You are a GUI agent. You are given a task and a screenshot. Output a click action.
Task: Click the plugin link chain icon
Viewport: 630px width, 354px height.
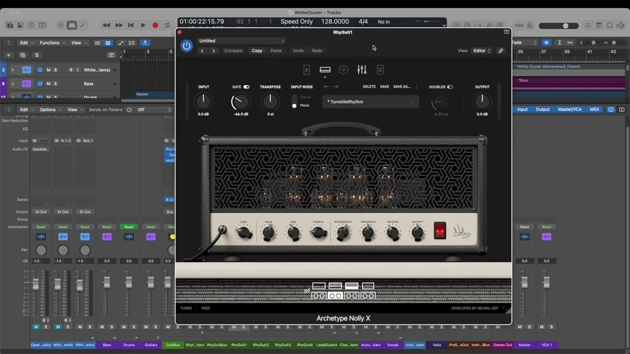tap(501, 51)
